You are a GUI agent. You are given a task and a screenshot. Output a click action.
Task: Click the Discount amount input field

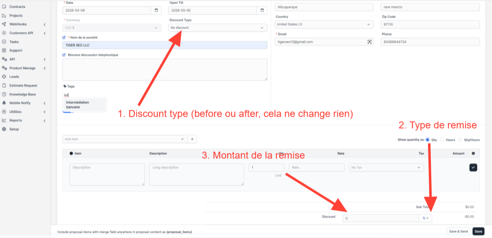(380, 218)
